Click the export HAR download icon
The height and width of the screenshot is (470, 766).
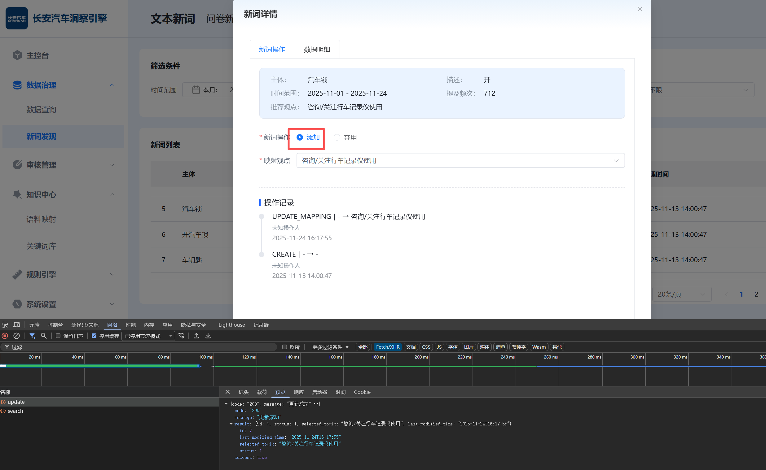click(x=208, y=336)
